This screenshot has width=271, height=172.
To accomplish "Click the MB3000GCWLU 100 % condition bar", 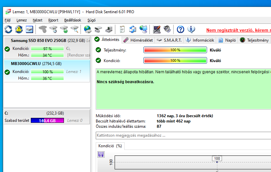I will click(x=47, y=72).
